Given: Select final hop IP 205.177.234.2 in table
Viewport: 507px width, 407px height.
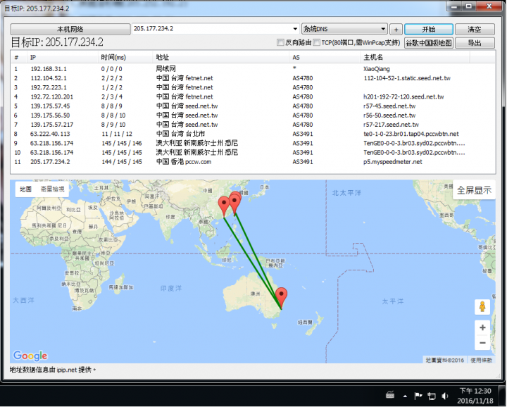Looking at the screenshot, I should point(50,162).
